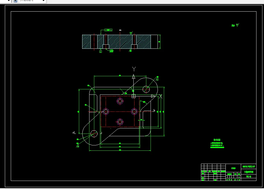This screenshot has width=264, height=189.
Task: Select the technical requirements heading text
Action: click(x=217, y=140)
